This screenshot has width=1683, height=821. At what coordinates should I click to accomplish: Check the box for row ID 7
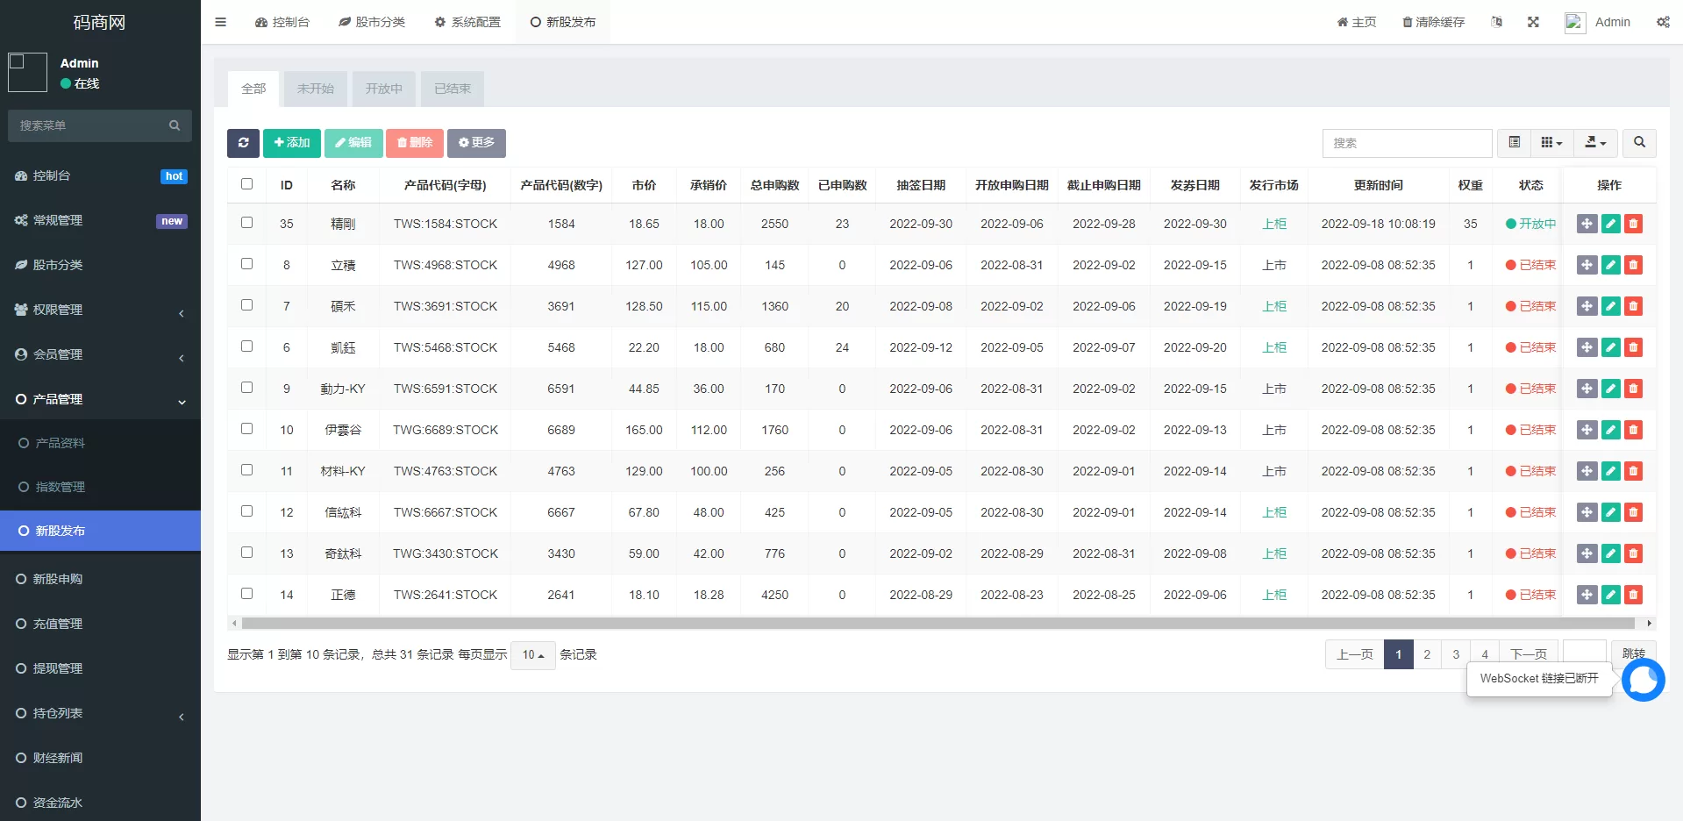pyautogui.click(x=246, y=305)
